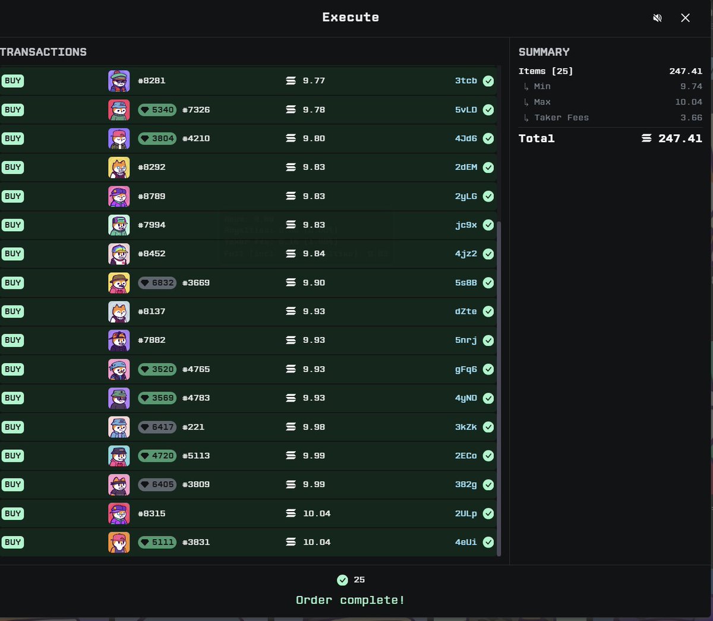Click rarity rank badge 4720
Image resolution: width=713 pixels, height=621 pixels.
click(157, 456)
